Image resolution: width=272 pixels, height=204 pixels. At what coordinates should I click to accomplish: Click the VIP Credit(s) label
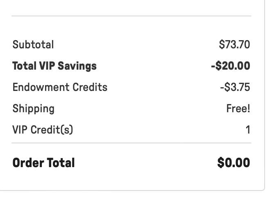(x=43, y=130)
